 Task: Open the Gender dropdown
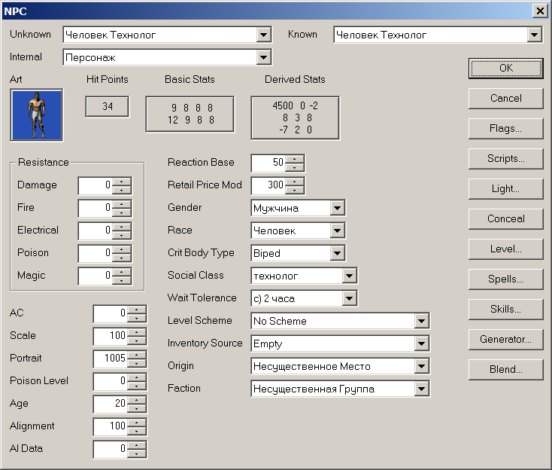click(x=337, y=208)
